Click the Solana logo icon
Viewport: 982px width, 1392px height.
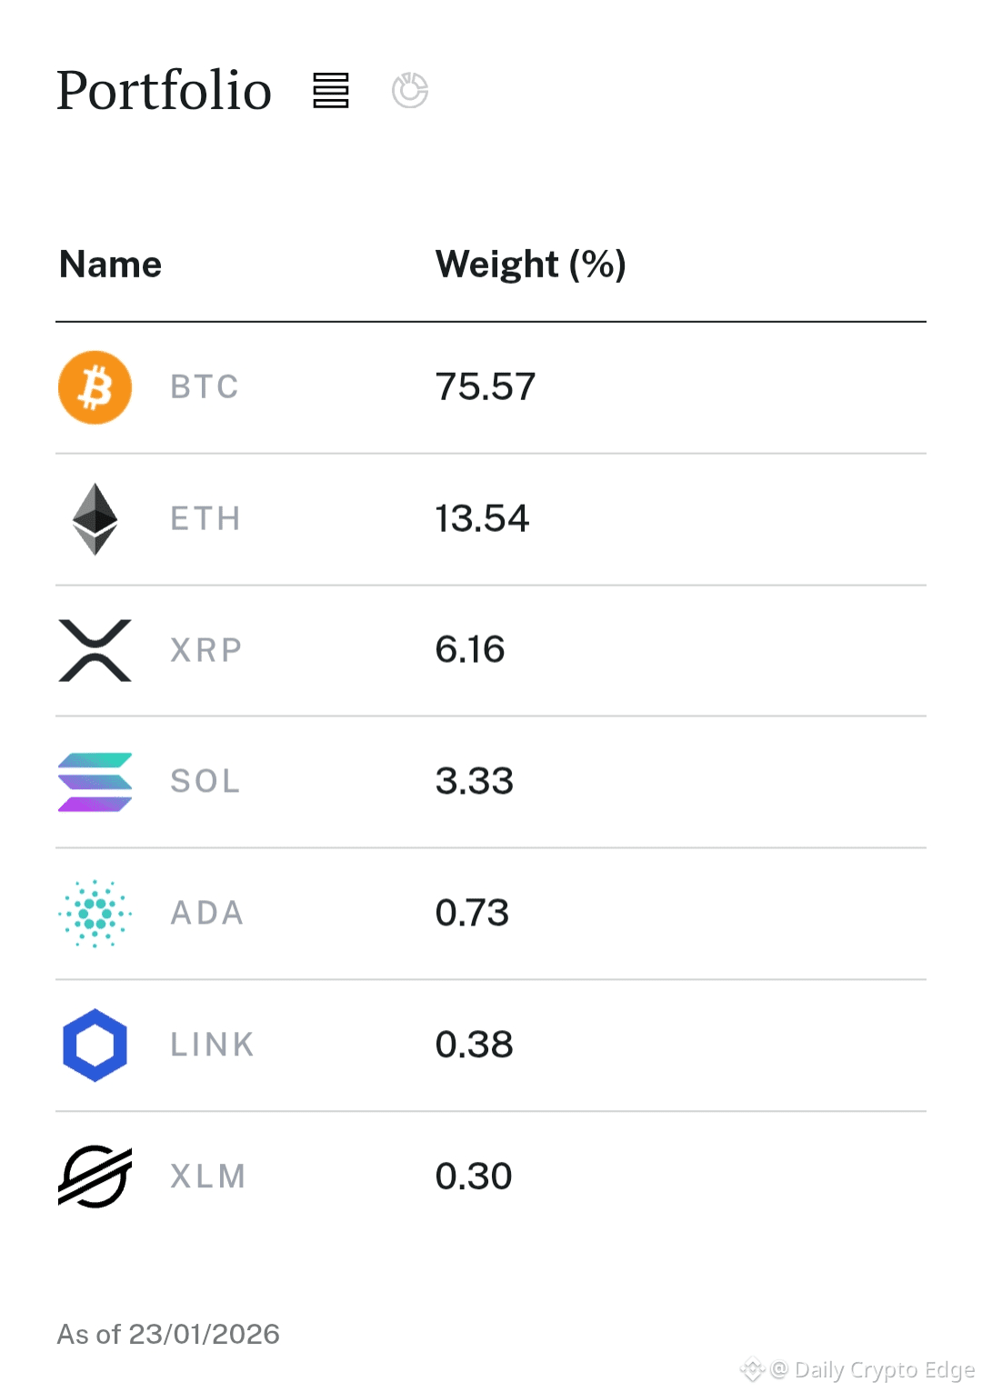pyautogui.click(x=95, y=782)
